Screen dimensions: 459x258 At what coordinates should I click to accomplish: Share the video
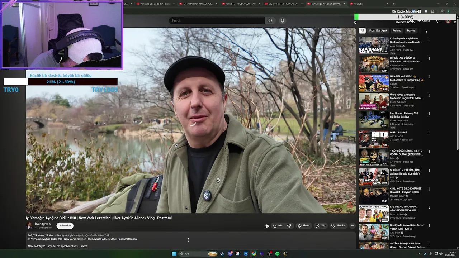(303, 226)
